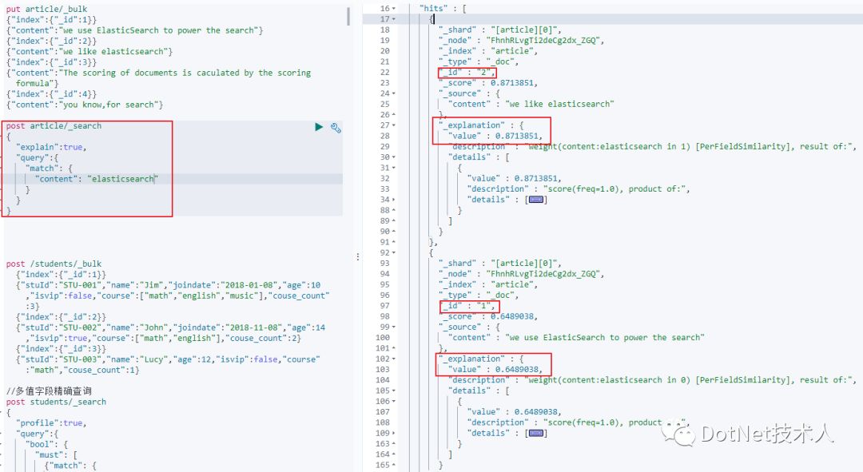This screenshot has width=863, height=472.
Task: Click the "score(freq=1.0), product of:" line 33
Action: click(579, 188)
